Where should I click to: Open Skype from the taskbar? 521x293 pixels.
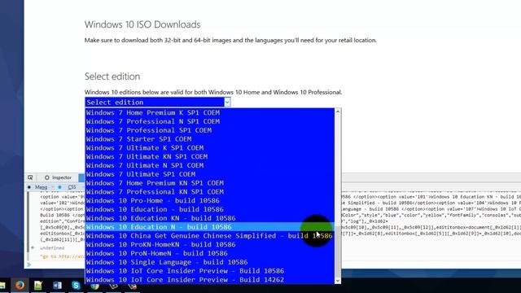[76, 285]
